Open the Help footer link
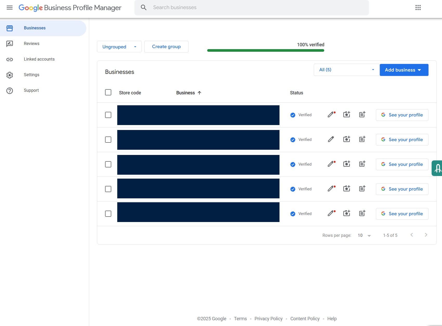The image size is (442, 326). coord(332,319)
